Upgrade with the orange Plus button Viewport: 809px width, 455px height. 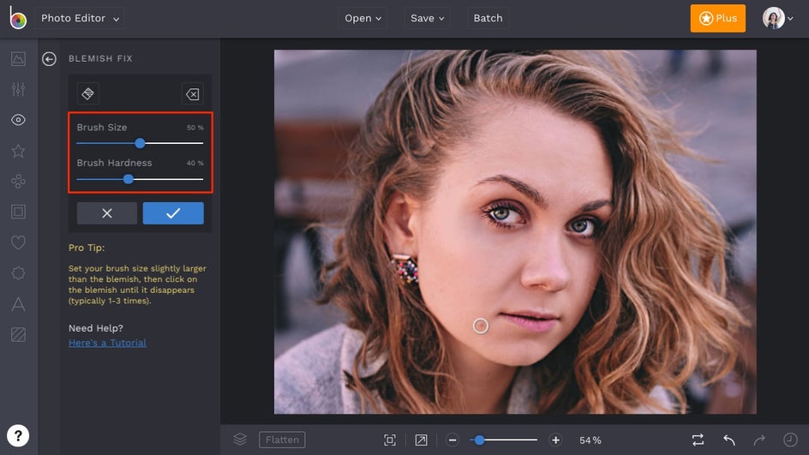[x=717, y=18]
